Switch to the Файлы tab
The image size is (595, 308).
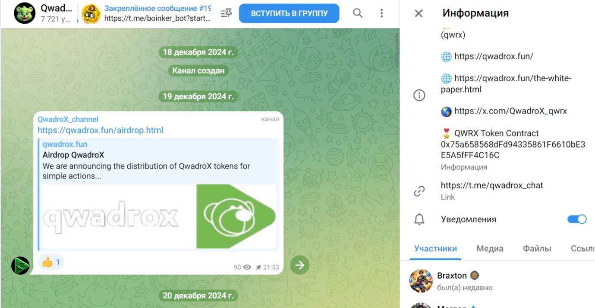(x=537, y=249)
